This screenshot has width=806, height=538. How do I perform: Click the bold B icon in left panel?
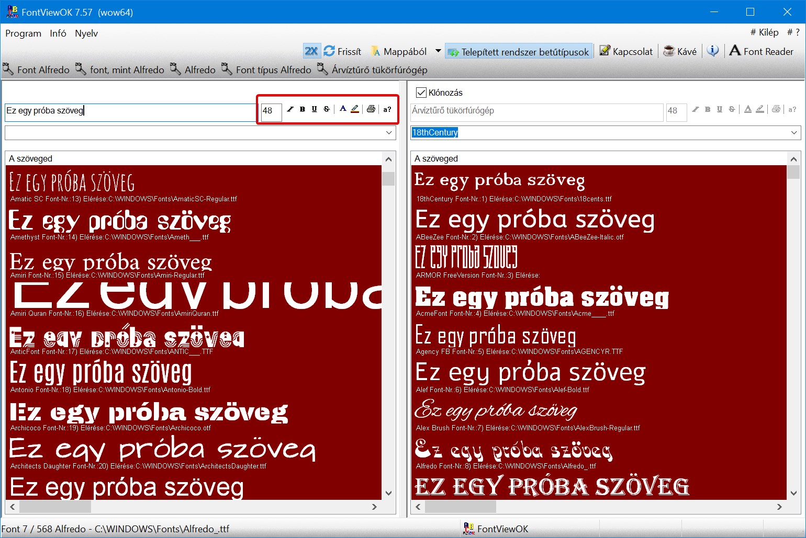302,109
